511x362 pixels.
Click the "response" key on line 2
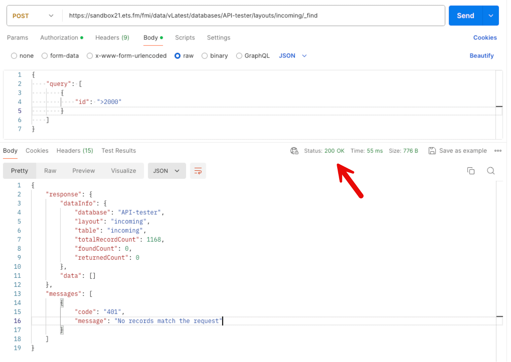pos(64,194)
